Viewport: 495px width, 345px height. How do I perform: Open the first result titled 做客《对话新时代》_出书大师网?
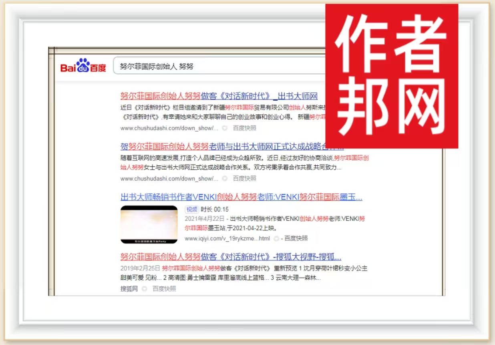coord(219,96)
